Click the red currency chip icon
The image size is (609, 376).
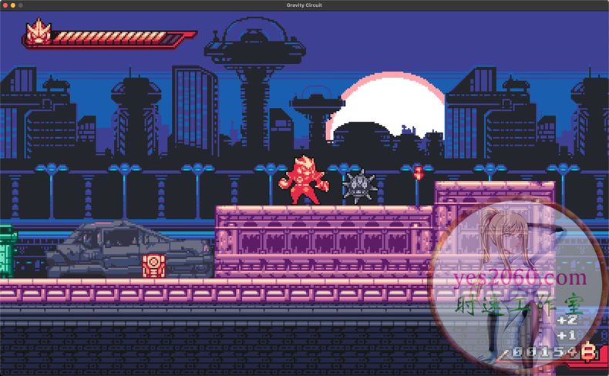pyautogui.click(x=590, y=353)
